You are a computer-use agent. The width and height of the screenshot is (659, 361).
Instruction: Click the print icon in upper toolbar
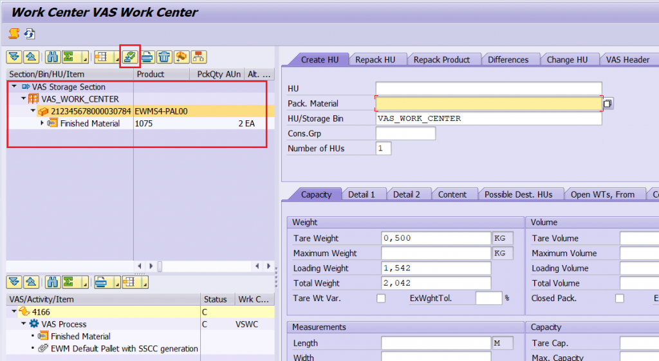tap(147, 57)
